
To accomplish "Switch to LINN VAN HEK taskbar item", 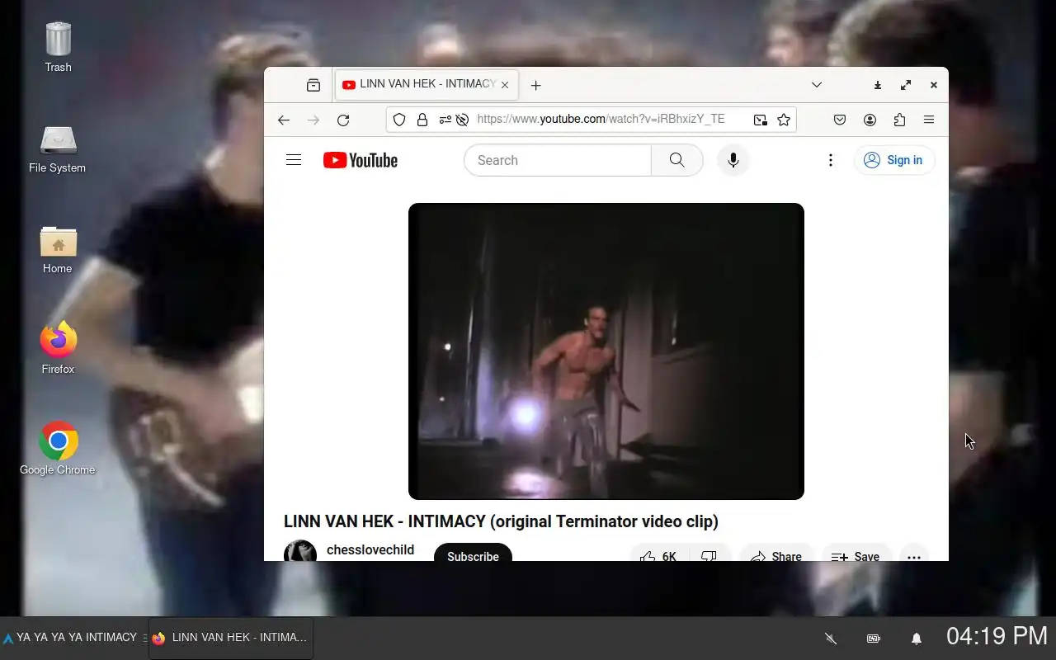I will [231, 638].
